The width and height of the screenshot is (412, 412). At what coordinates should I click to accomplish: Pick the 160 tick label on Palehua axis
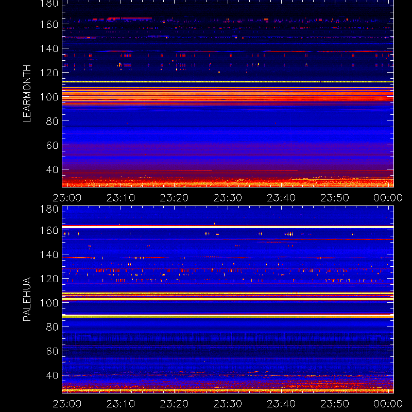pyautogui.click(x=49, y=230)
